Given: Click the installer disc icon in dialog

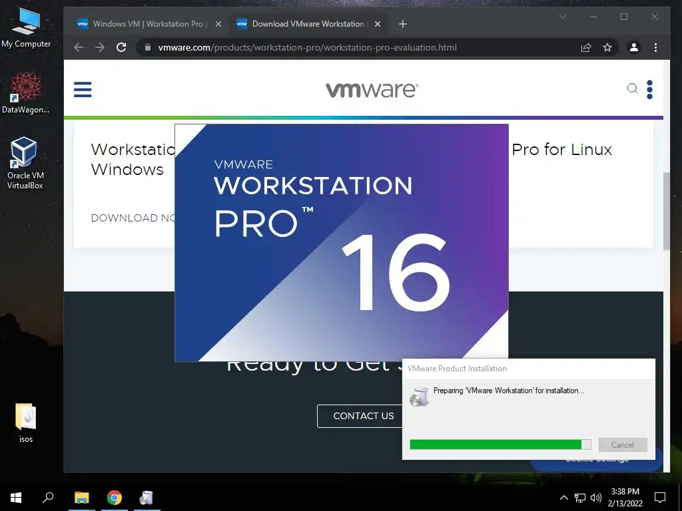Looking at the screenshot, I should [420, 397].
